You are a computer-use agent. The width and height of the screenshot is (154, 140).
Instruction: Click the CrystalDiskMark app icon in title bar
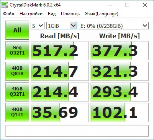click(x=5, y=5)
